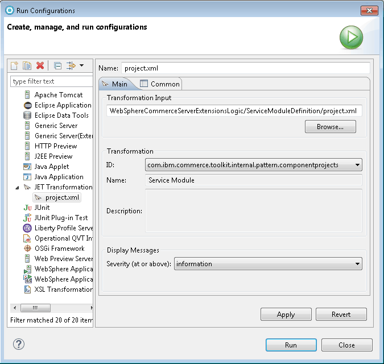Click the Revert button
This screenshot has width=384, height=364.
(x=341, y=315)
